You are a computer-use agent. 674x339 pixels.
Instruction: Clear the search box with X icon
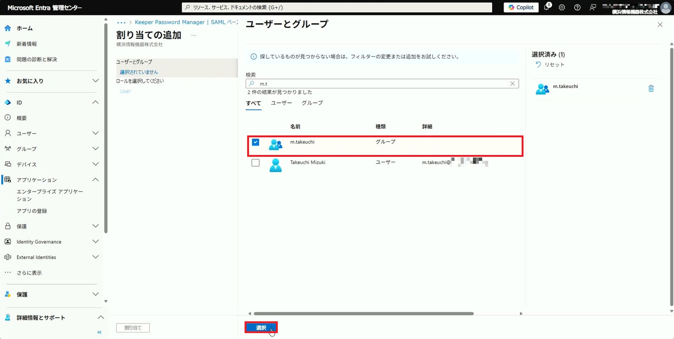pos(512,83)
